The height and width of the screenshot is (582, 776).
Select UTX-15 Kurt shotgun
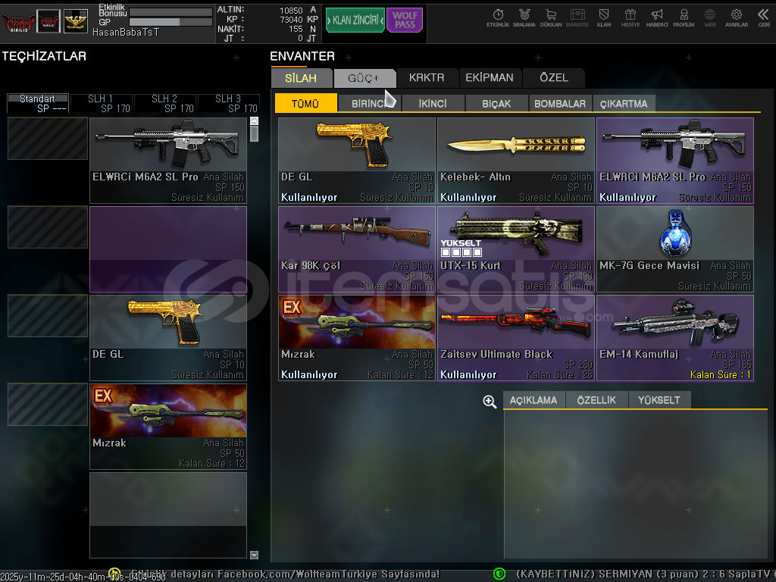[x=515, y=249]
